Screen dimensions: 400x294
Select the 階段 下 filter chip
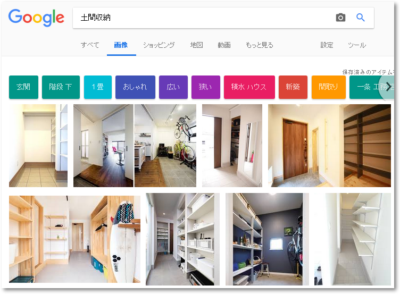[61, 87]
